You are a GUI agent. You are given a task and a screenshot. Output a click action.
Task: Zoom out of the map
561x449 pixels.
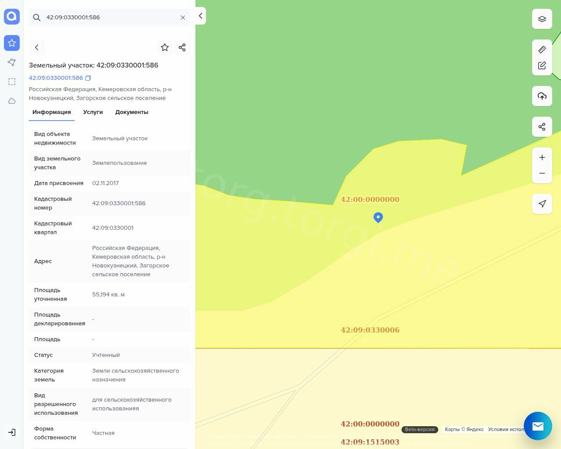pos(542,173)
